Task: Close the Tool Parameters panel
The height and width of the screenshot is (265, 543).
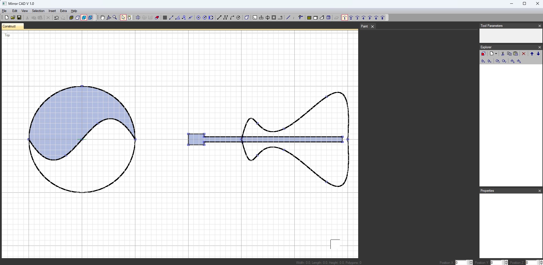Action: pyautogui.click(x=540, y=26)
